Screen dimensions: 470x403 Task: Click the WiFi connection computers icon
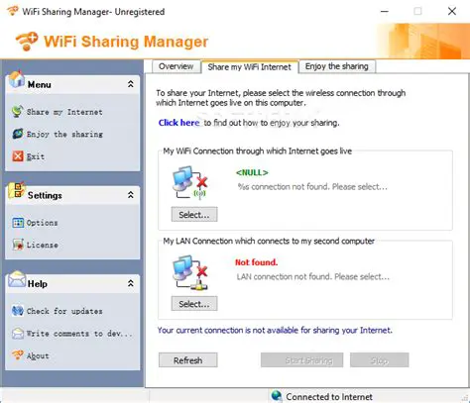click(190, 182)
